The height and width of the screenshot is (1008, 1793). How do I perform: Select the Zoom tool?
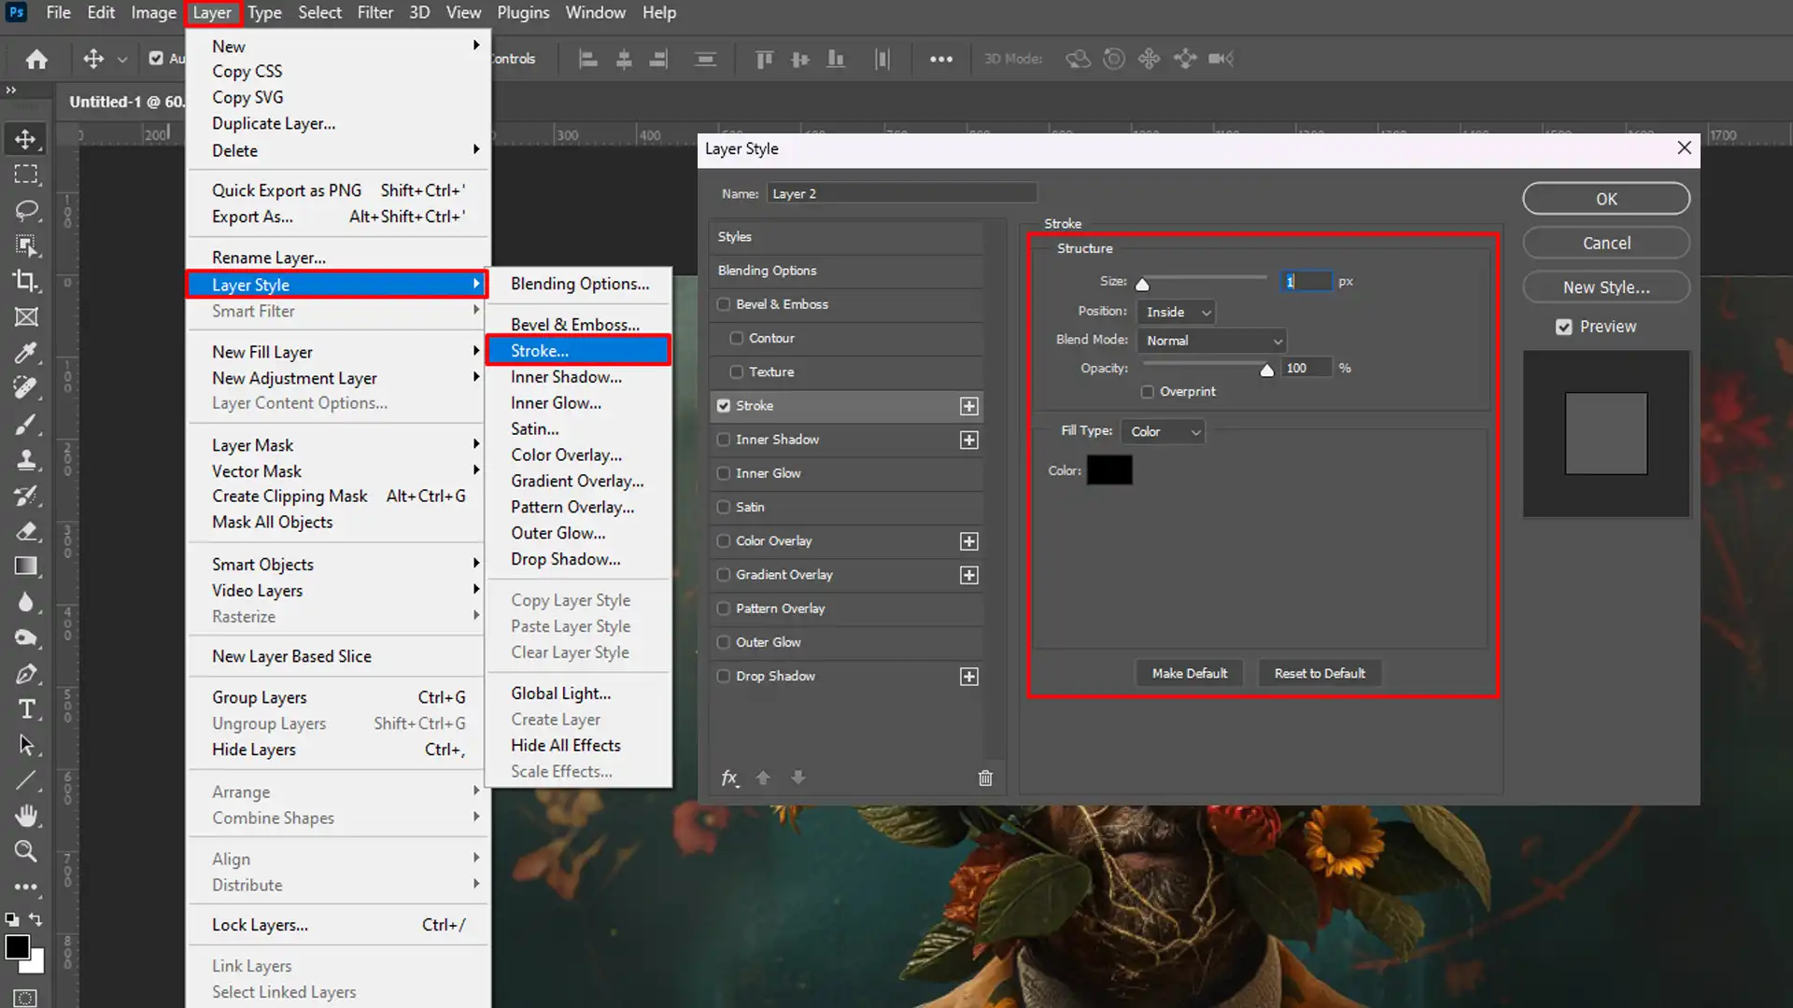(26, 852)
